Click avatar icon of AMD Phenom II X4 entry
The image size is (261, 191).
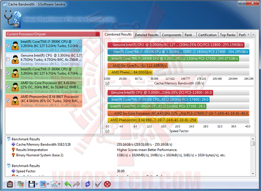(15, 101)
